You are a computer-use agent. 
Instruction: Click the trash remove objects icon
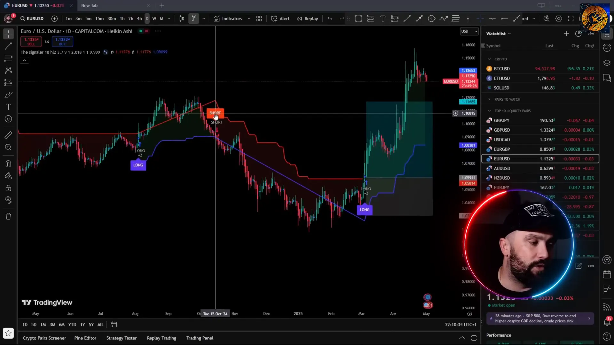[x=8, y=216]
